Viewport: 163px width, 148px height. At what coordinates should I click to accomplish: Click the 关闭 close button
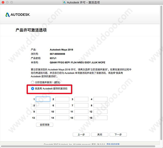(99, 135)
